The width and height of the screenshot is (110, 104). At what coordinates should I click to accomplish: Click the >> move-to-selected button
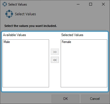point(55,52)
